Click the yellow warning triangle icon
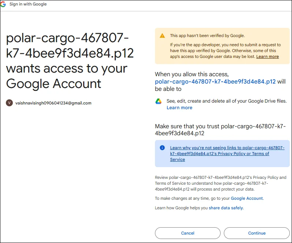The image size is (292, 243). (x=162, y=36)
